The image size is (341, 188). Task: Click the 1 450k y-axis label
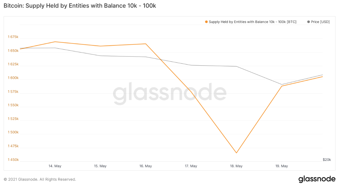click(13, 160)
